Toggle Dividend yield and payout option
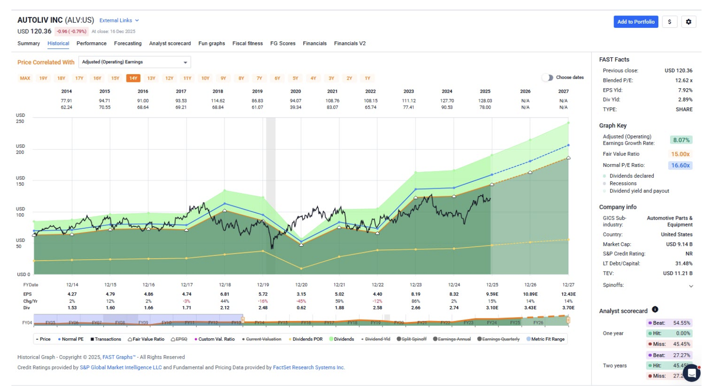The image size is (712, 392). [x=636, y=191]
